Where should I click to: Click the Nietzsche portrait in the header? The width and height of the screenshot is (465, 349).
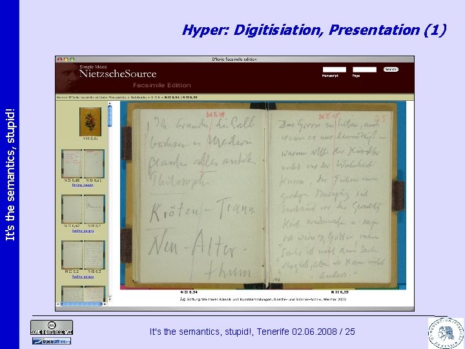[x=67, y=78]
